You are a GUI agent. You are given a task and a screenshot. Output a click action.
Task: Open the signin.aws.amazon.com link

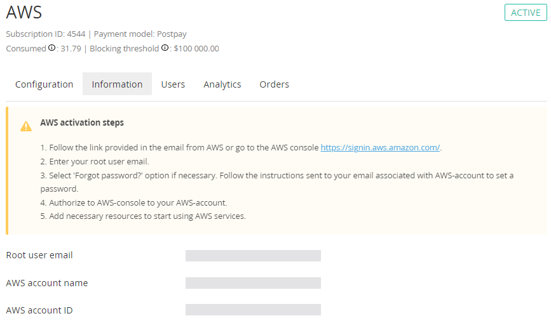(380, 148)
